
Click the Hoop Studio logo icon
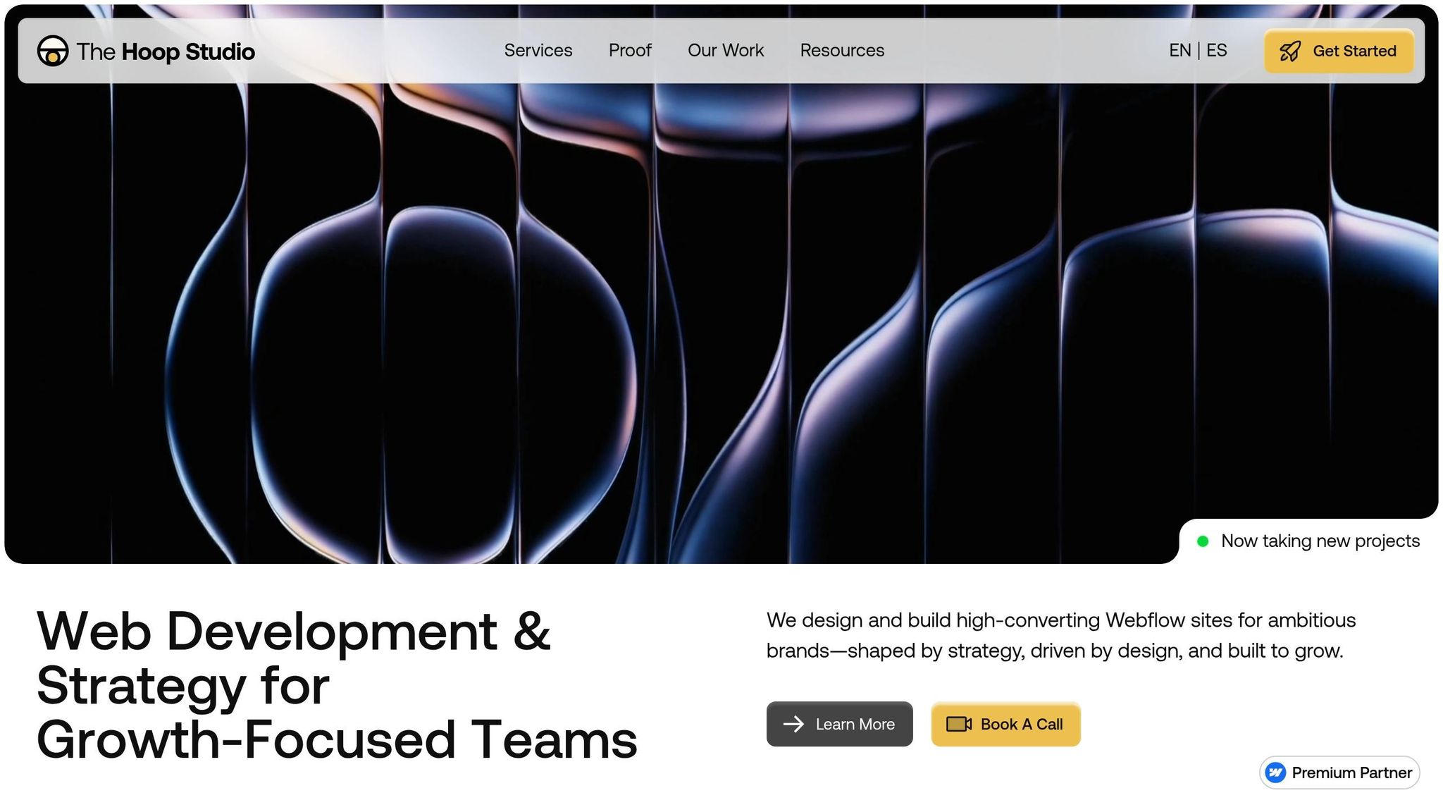(53, 51)
